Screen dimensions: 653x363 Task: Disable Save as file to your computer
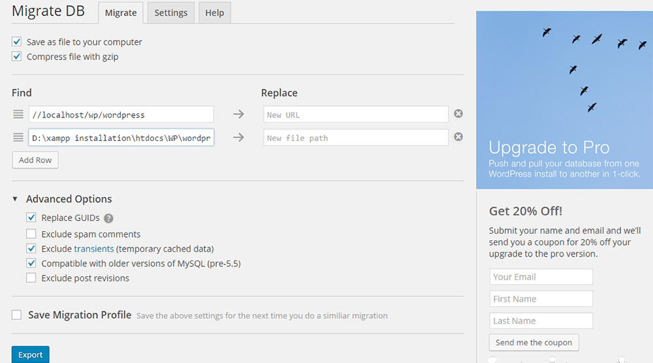(x=17, y=42)
